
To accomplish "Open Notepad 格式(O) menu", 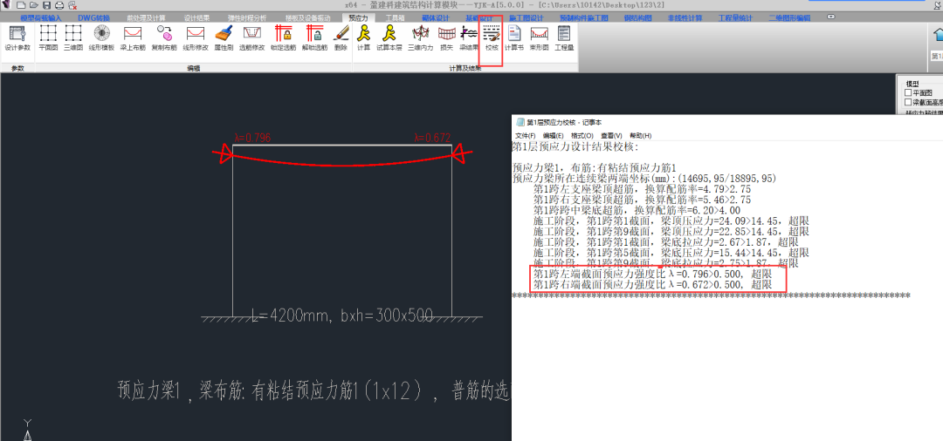I will click(582, 136).
